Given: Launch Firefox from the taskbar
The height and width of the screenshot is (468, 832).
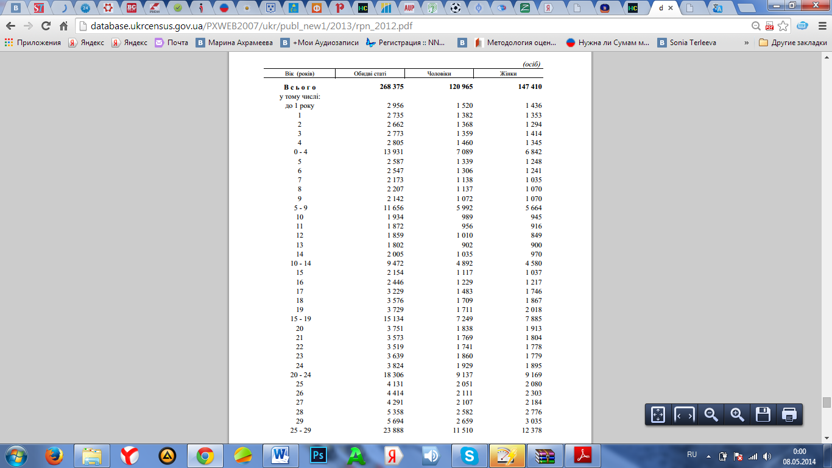Looking at the screenshot, I should click(x=55, y=455).
